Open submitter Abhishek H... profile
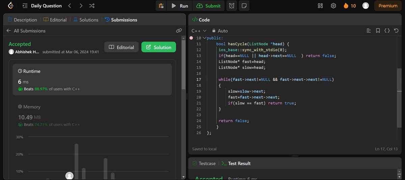This screenshot has width=405, height=180. pyautogui.click(x=24, y=52)
